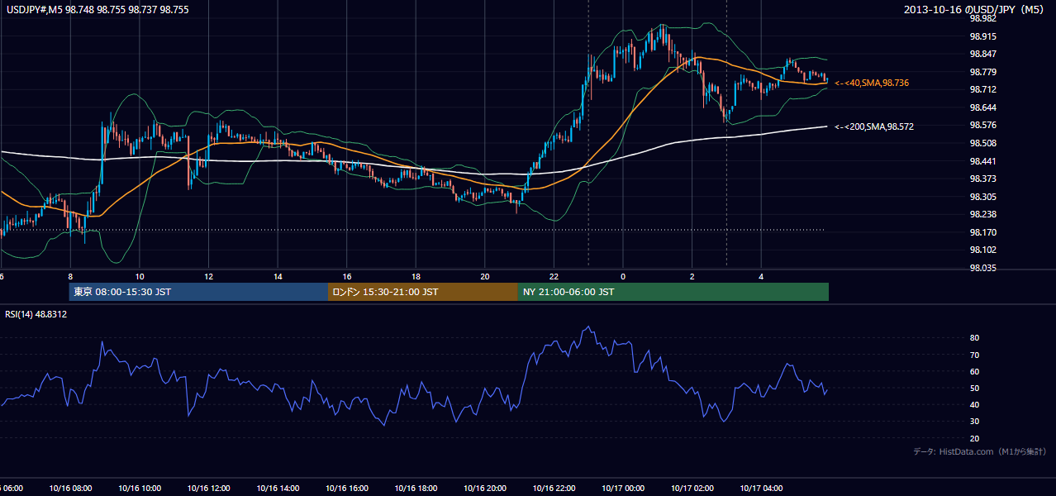This screenshot has height=496, width=1056.
Task: Click the bottom time label 10/16 22:00
Action: pos(554,488)
